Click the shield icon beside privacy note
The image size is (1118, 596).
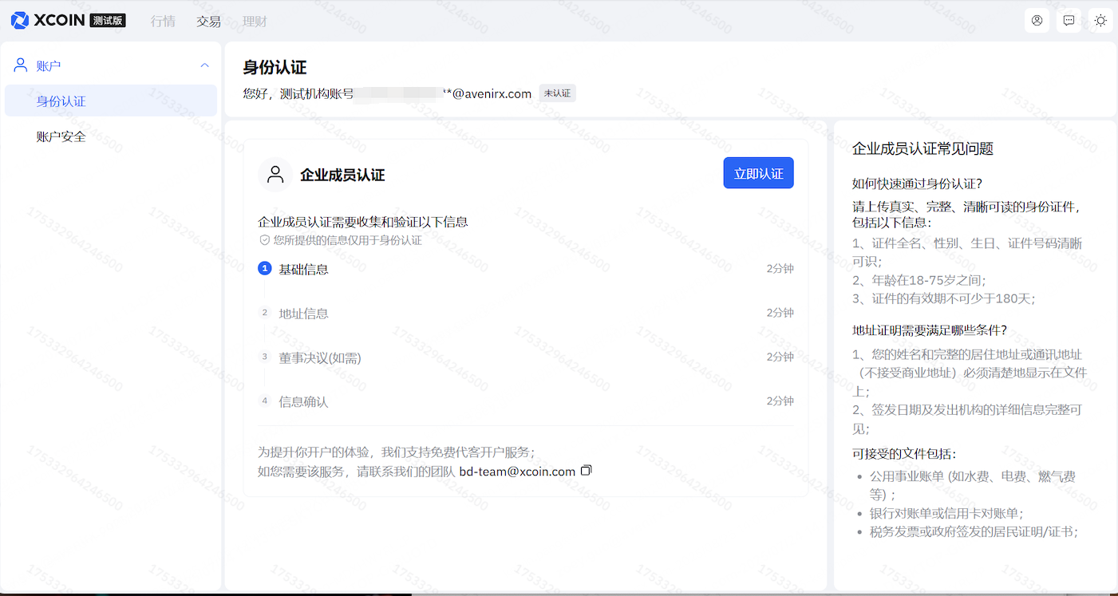click(x=264, y=240)
